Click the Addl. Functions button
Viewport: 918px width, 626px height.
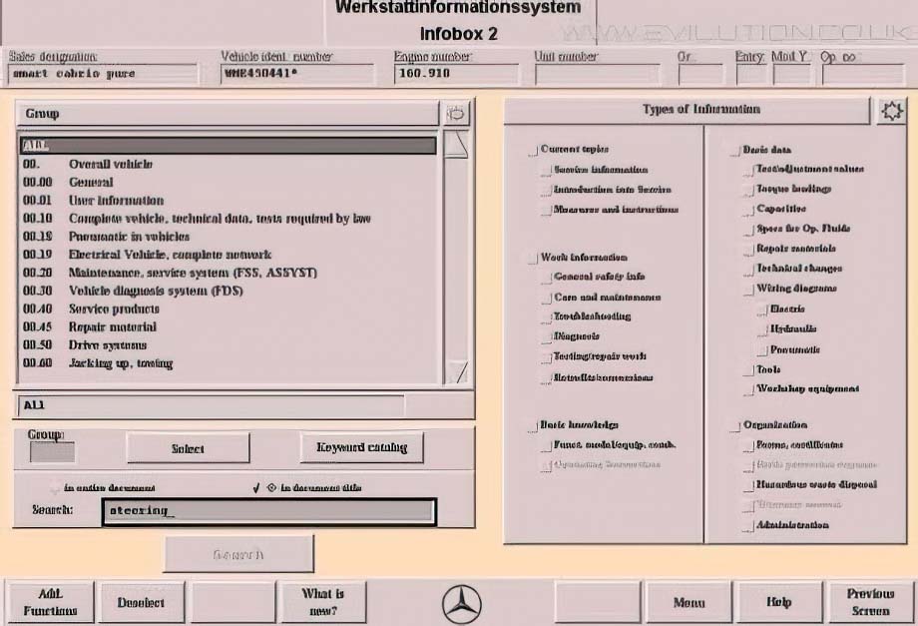click(x=50, y=602)
